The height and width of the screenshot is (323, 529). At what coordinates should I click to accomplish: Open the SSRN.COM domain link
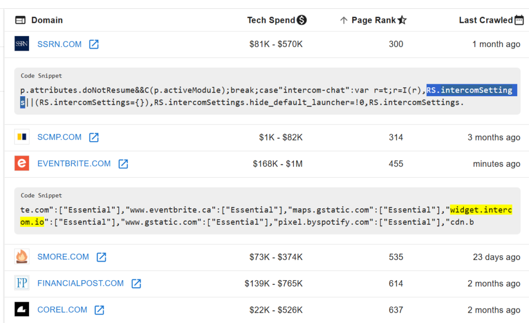pos(59,44)
